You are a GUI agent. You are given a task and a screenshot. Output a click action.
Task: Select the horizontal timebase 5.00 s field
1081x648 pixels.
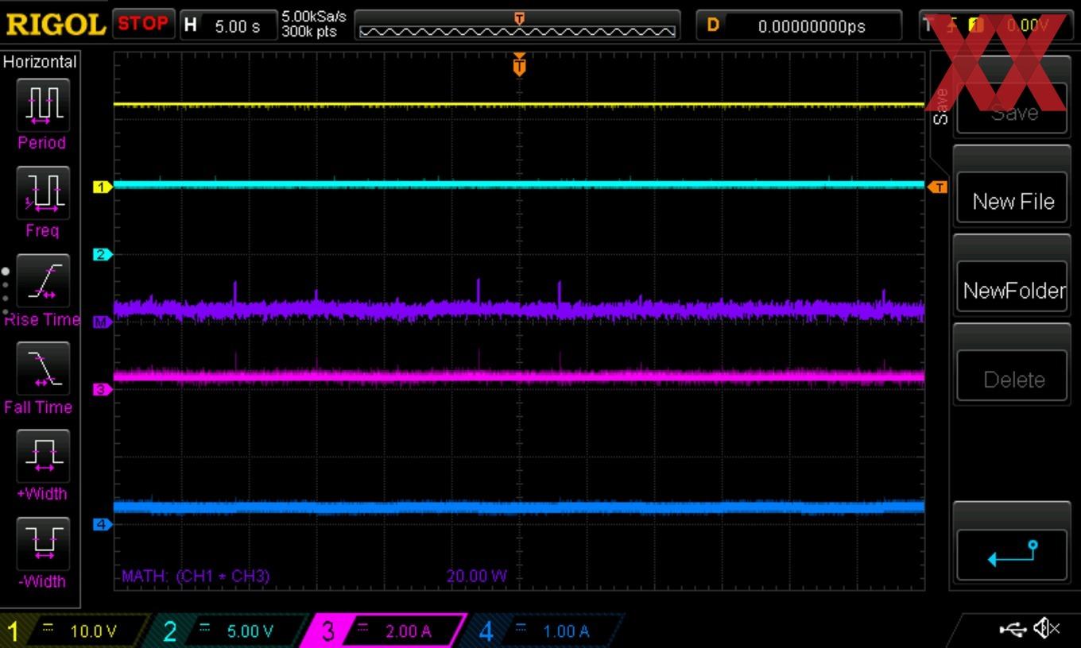228,25
